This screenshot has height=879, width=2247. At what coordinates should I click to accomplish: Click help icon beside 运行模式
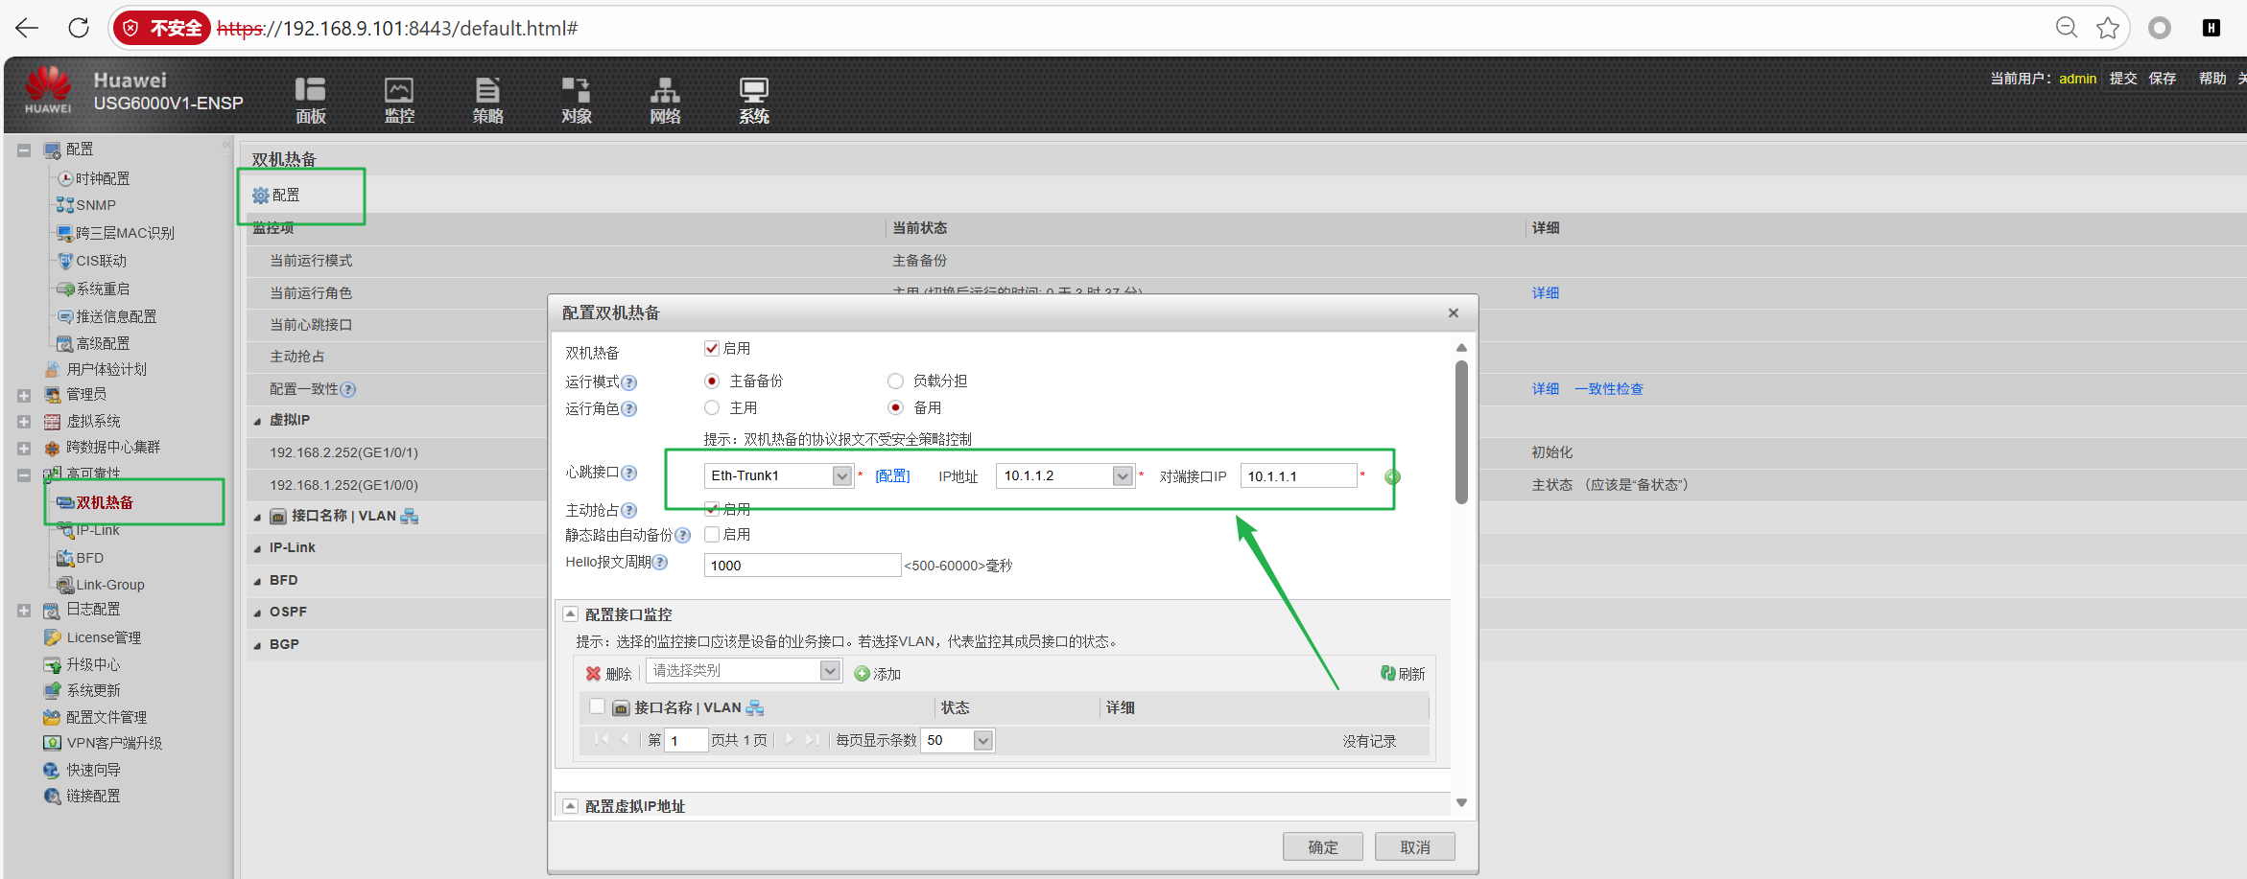(x=628, y=382)
